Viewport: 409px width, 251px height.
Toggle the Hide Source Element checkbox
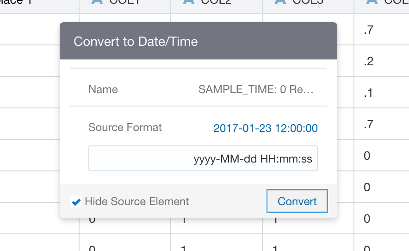click(75, 201)
